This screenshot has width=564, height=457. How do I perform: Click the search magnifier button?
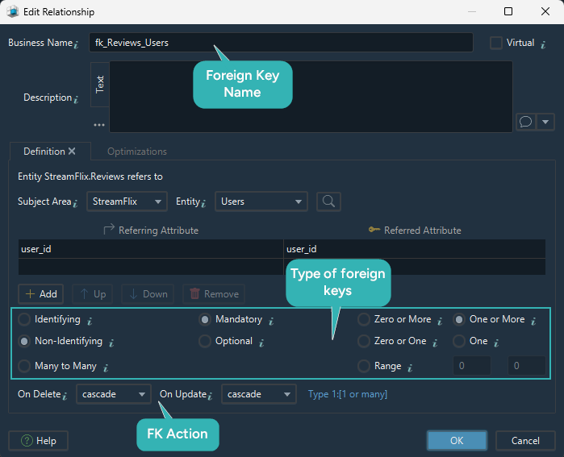[x=328, y=201]
